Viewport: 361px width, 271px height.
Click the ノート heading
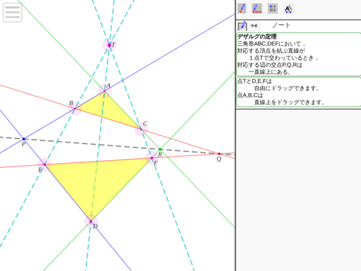tap(281, 25)
